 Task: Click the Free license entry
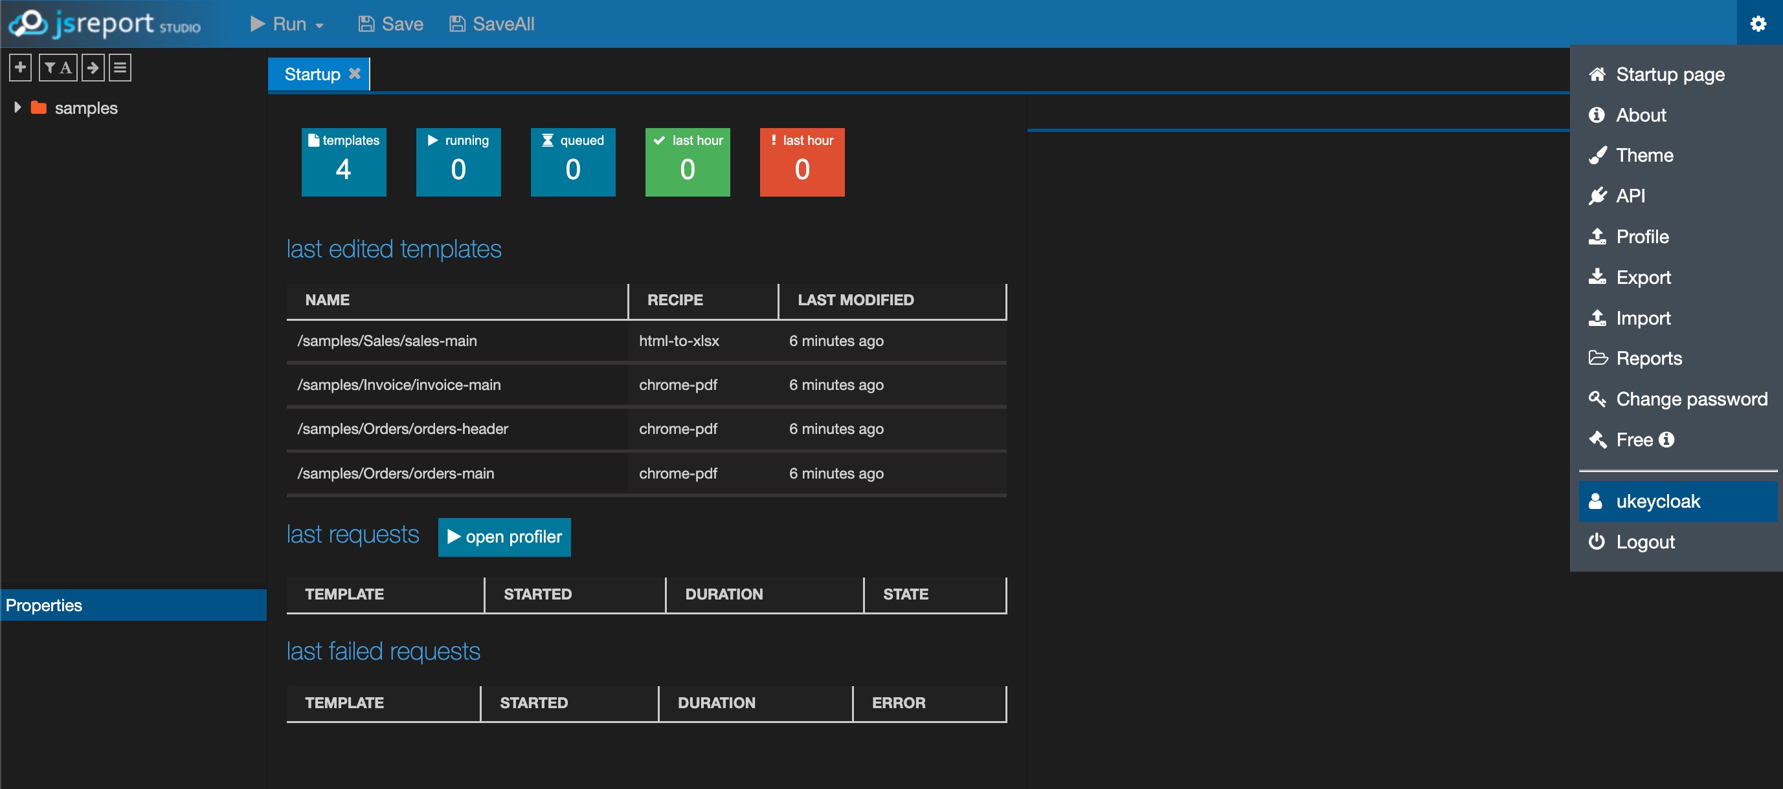[1676, 440]
